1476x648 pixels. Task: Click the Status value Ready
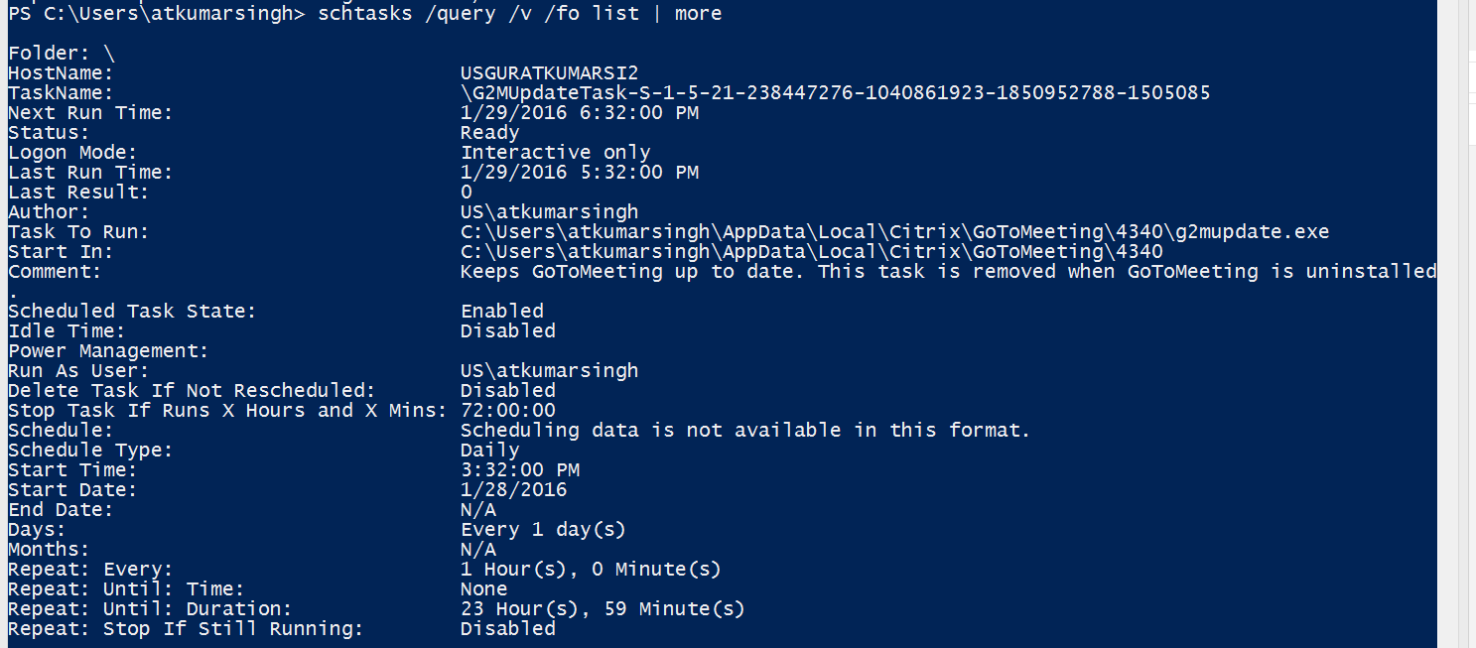point(489,132)
